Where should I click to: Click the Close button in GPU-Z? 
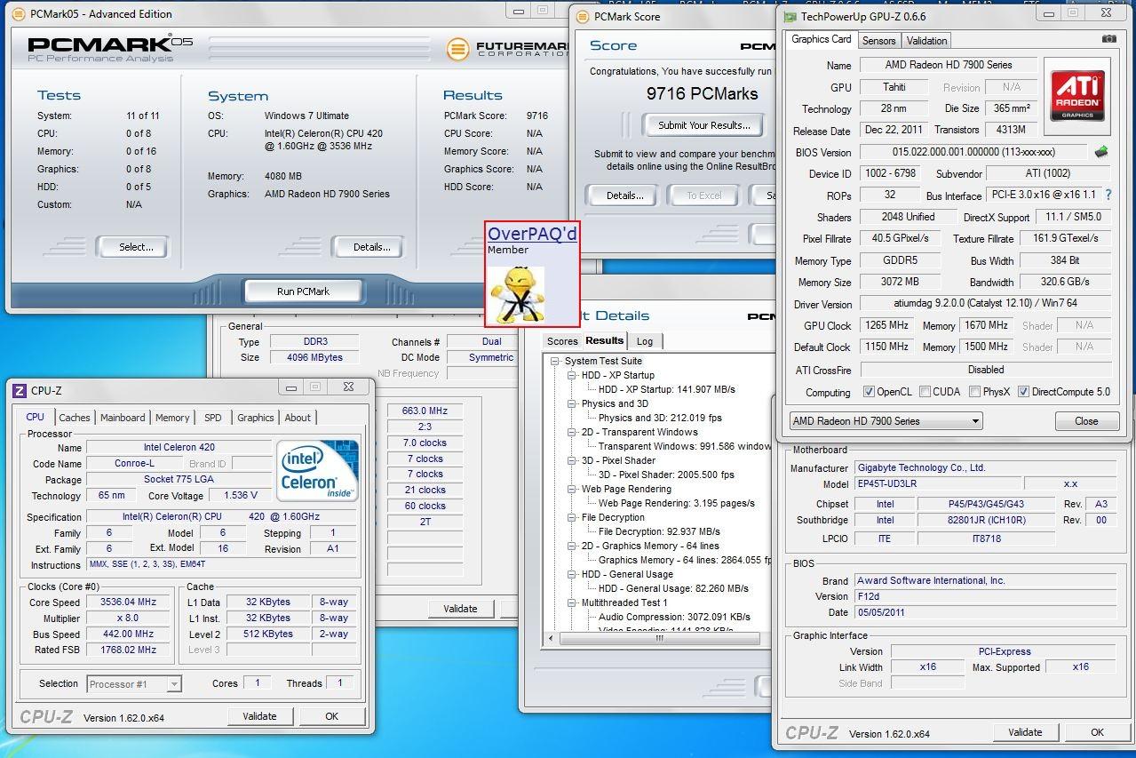(x=1086, y=421)
